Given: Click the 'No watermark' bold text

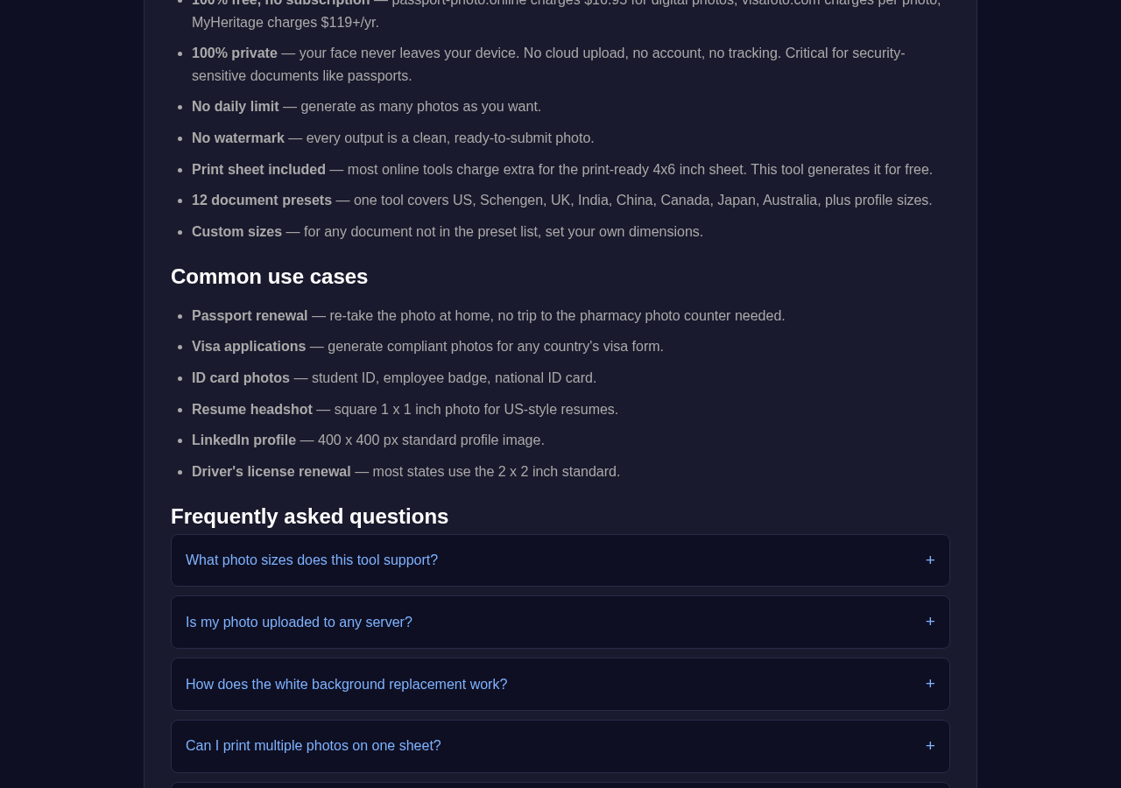Looking at the screenshot, I should coord(238,138).
